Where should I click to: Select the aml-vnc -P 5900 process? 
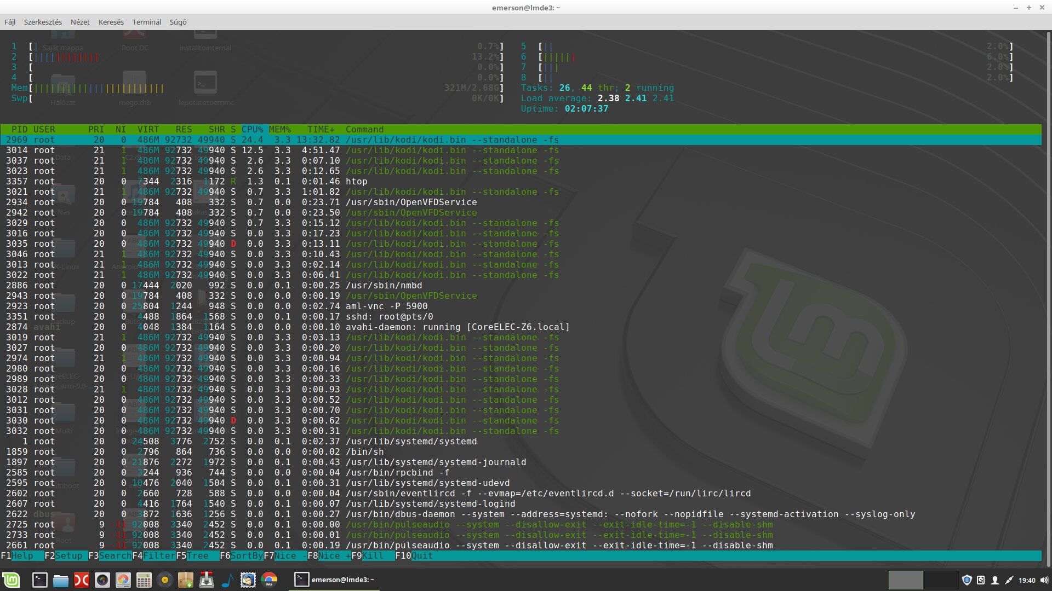pyautogui.click(x=521, y=306)
